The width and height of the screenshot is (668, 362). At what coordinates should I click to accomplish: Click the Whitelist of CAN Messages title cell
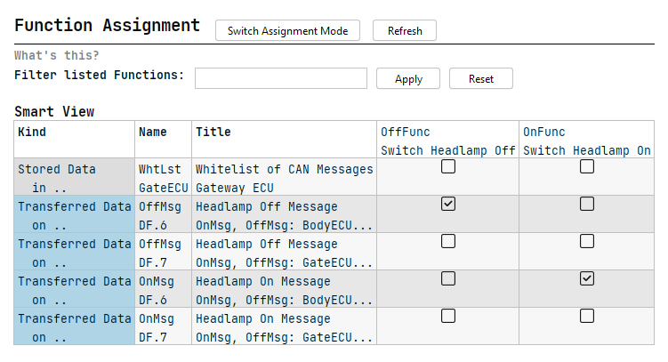284,177
